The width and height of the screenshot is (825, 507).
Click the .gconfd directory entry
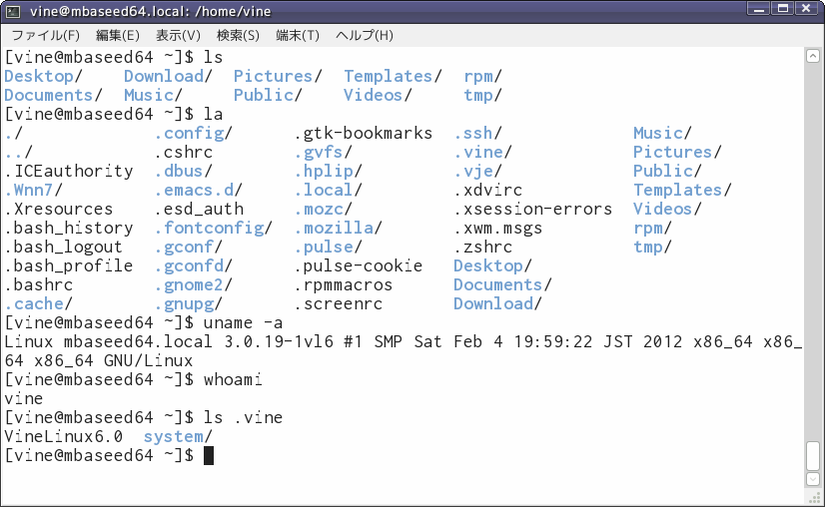click(193, 266)
